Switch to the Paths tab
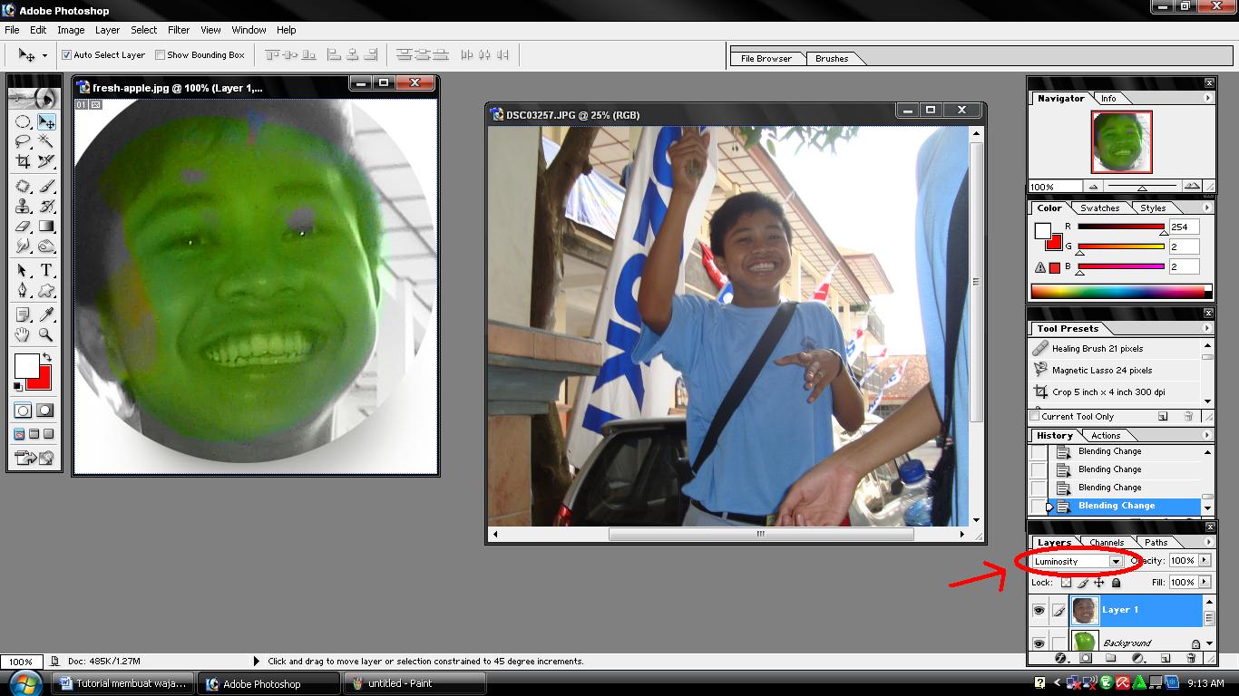The image size is (1239, 696). tap(1156, 542)
